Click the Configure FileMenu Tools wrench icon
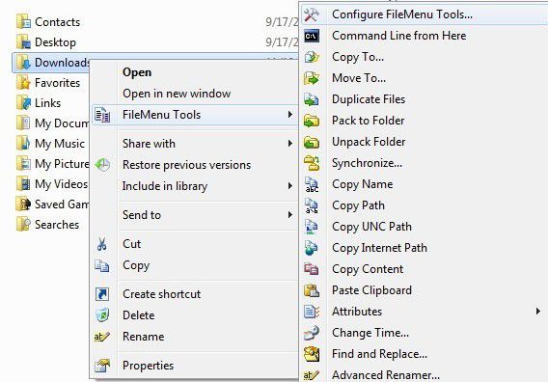This screenshot has height=382, width=548. point(311,14)
